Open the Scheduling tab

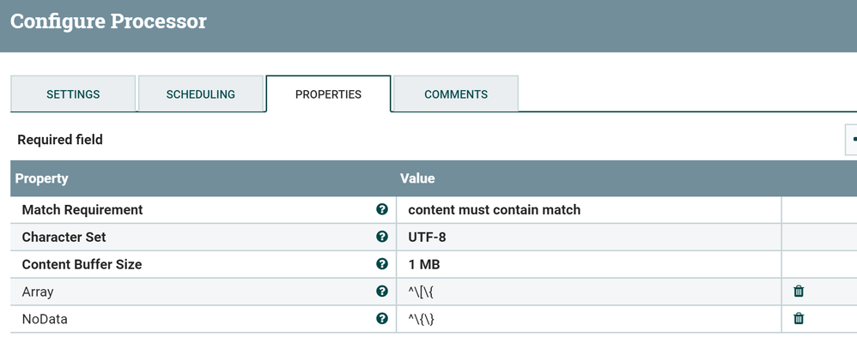[x=200, y=94]
